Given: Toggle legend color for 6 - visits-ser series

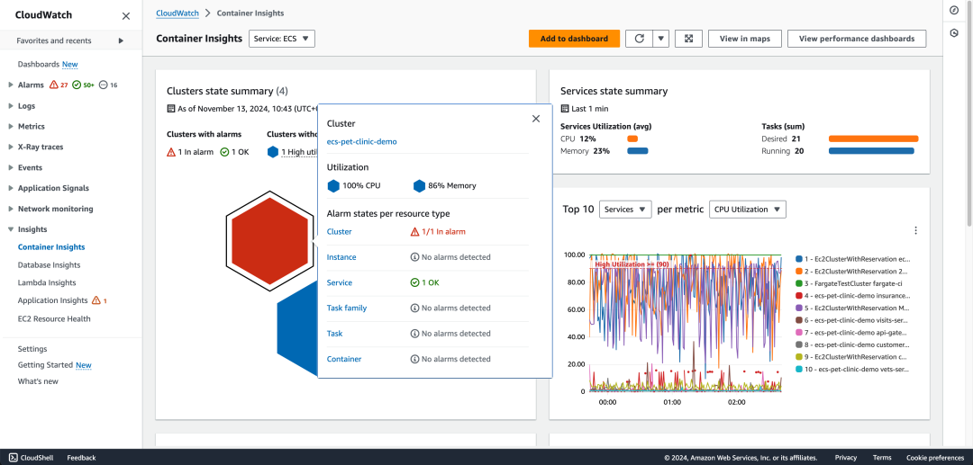Looking at the screenshot, I should pyautogui.click(x=799, y=320).
